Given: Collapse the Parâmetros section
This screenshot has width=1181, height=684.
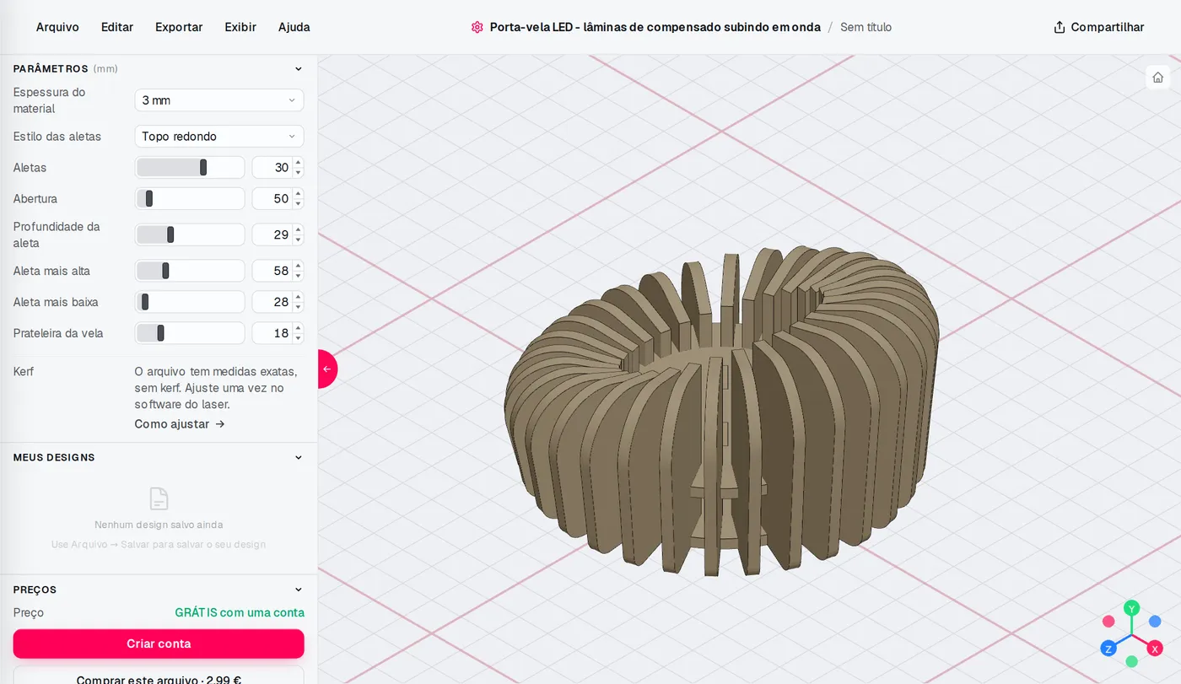Looking at the screenshot, I should pyautogui.click(x=298, y=69).
